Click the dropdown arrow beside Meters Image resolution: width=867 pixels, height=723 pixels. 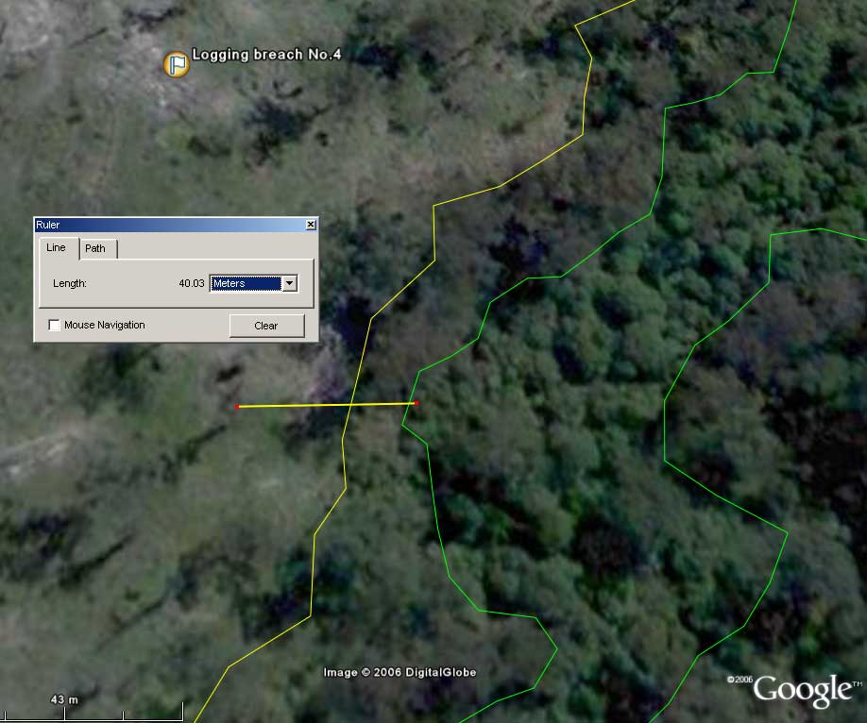(x=289, y=283)
